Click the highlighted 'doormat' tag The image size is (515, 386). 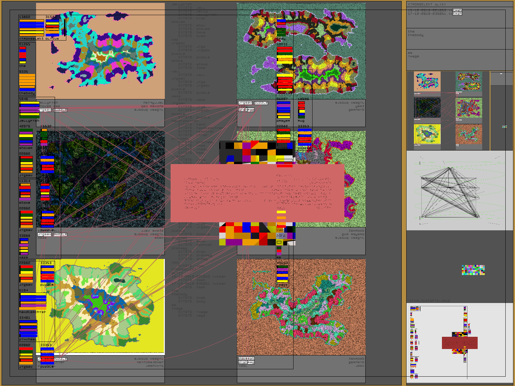246,358
